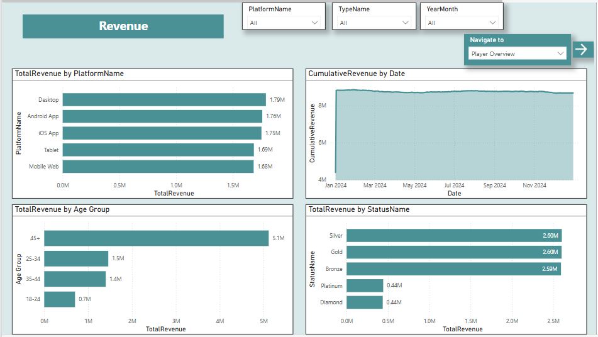Open the YearMonth slicer dropdown
Image resolution: width=598 pixels, height=337 pixels.
click(462, 23)
